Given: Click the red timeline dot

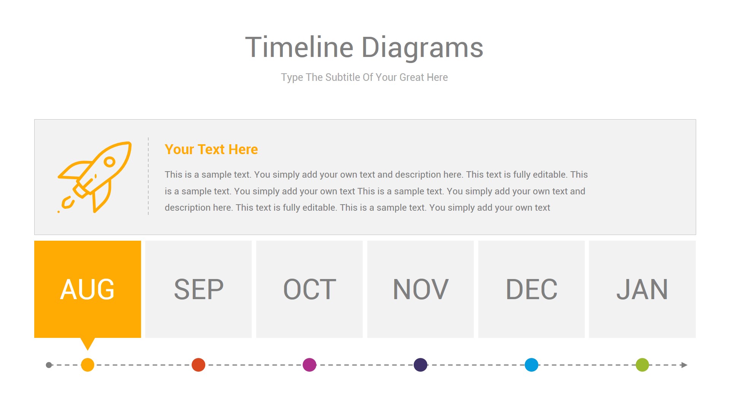Looking at the screenshot, I should [x=198, y=365].
